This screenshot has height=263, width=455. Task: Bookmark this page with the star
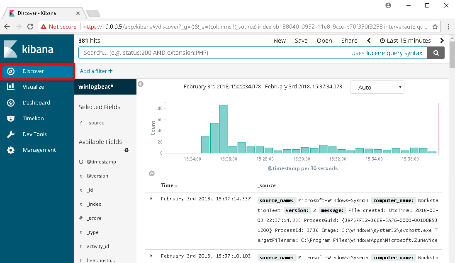tap(435, 27)
